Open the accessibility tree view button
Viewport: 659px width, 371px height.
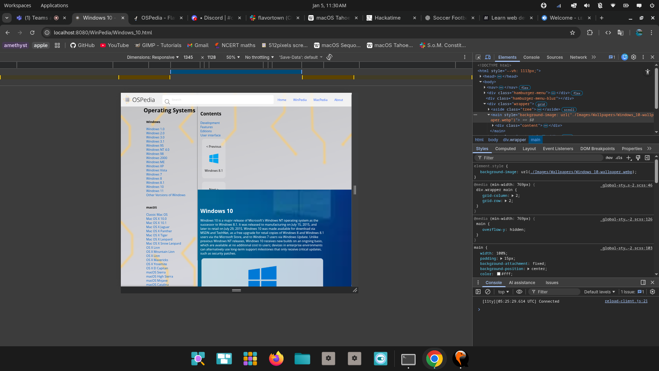(647, 72)
